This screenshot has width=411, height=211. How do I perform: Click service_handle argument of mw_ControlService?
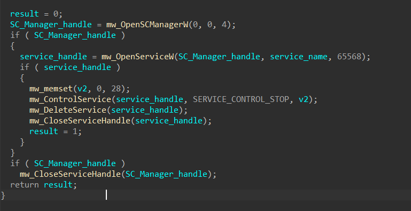(x=150, y=99)
